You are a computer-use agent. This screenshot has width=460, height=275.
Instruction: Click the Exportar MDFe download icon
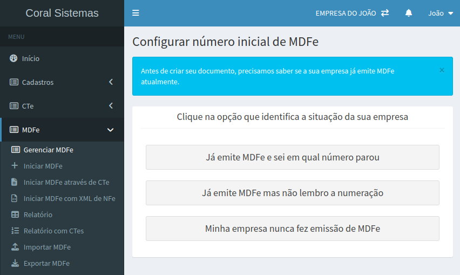click(15, 263)
